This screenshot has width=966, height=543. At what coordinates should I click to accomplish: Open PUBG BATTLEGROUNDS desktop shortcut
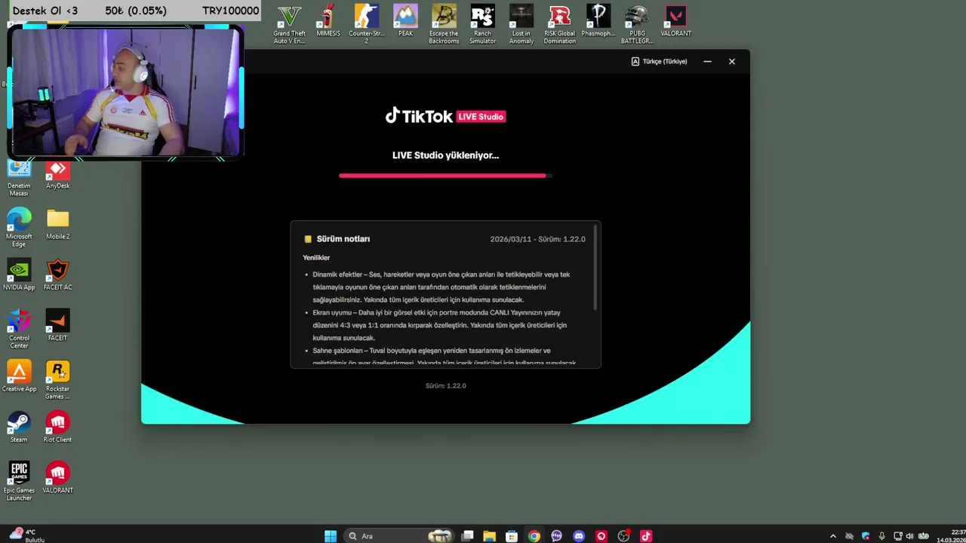pos(637,25)
